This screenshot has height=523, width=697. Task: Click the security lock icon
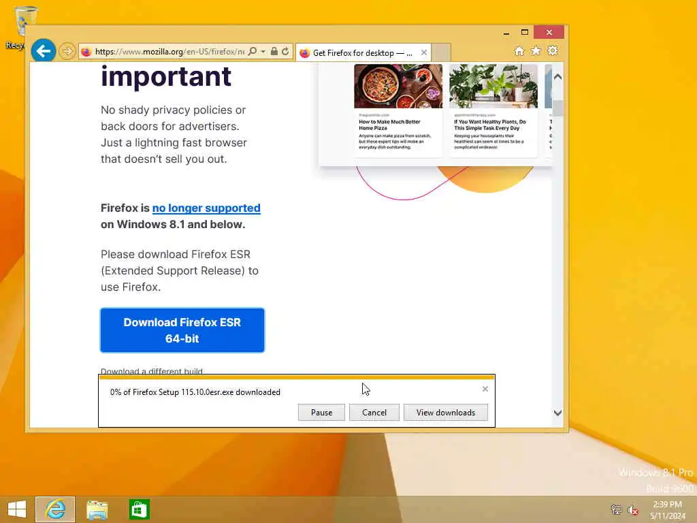(274, 52)
